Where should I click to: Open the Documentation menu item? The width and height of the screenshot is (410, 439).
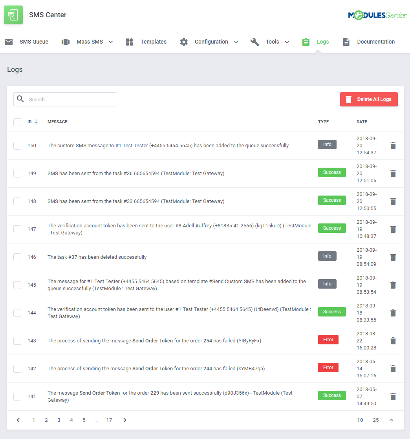[x=376, y=42]
